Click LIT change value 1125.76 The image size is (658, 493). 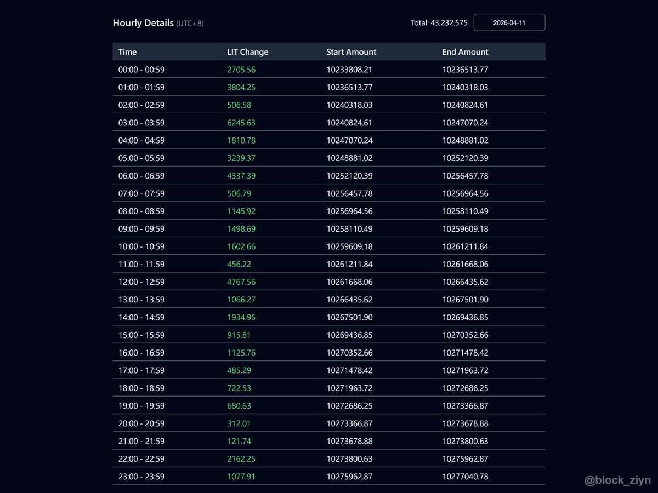tap(241, 353)
